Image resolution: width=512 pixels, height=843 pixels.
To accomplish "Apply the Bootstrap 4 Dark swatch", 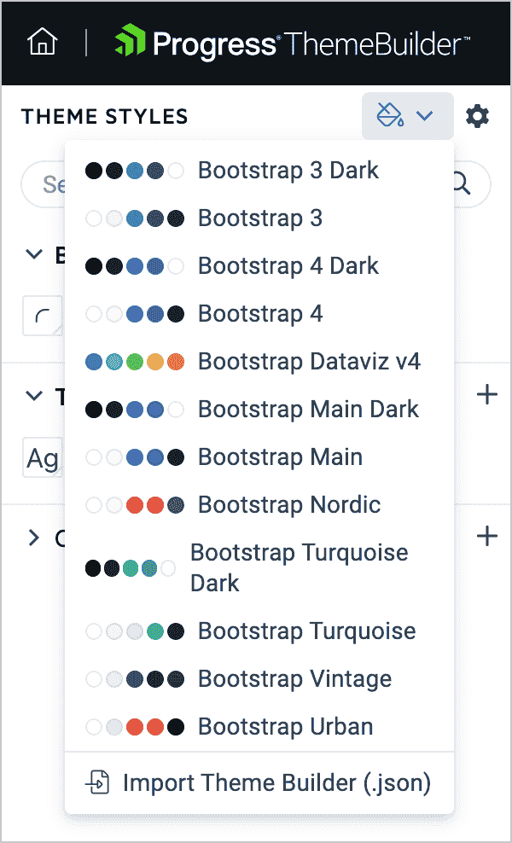I will [x=259, y=266].
